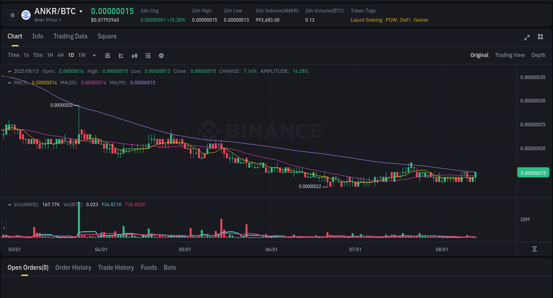The width and height of the screenshot is (553, 298).
Task: Click the green last price label 0.00000015
Action: (533, 173)
